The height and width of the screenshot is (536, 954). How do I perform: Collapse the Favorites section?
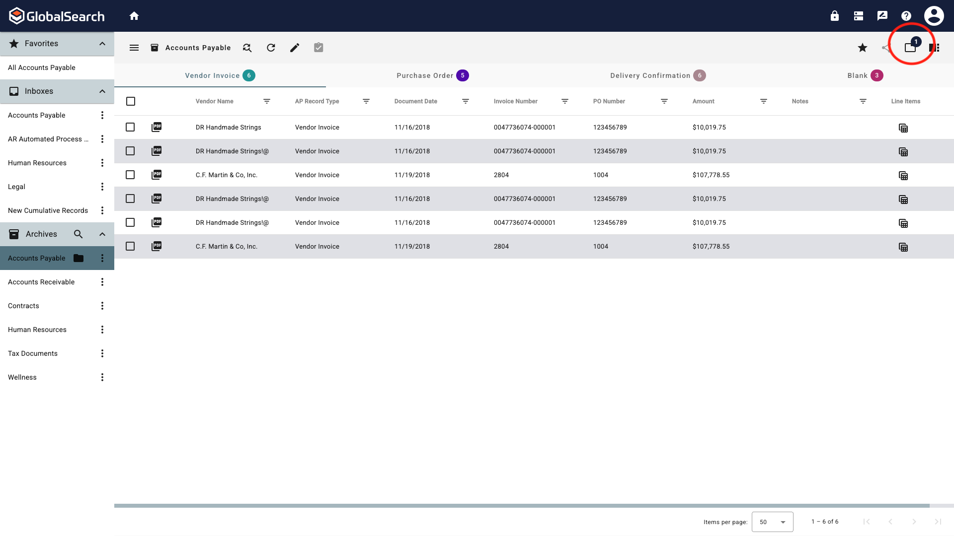pos(102,44)
